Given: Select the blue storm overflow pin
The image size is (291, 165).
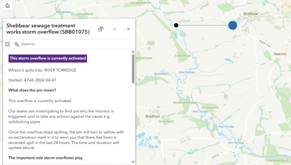Looking at the screenshot, I should click(x=233, y=25).
